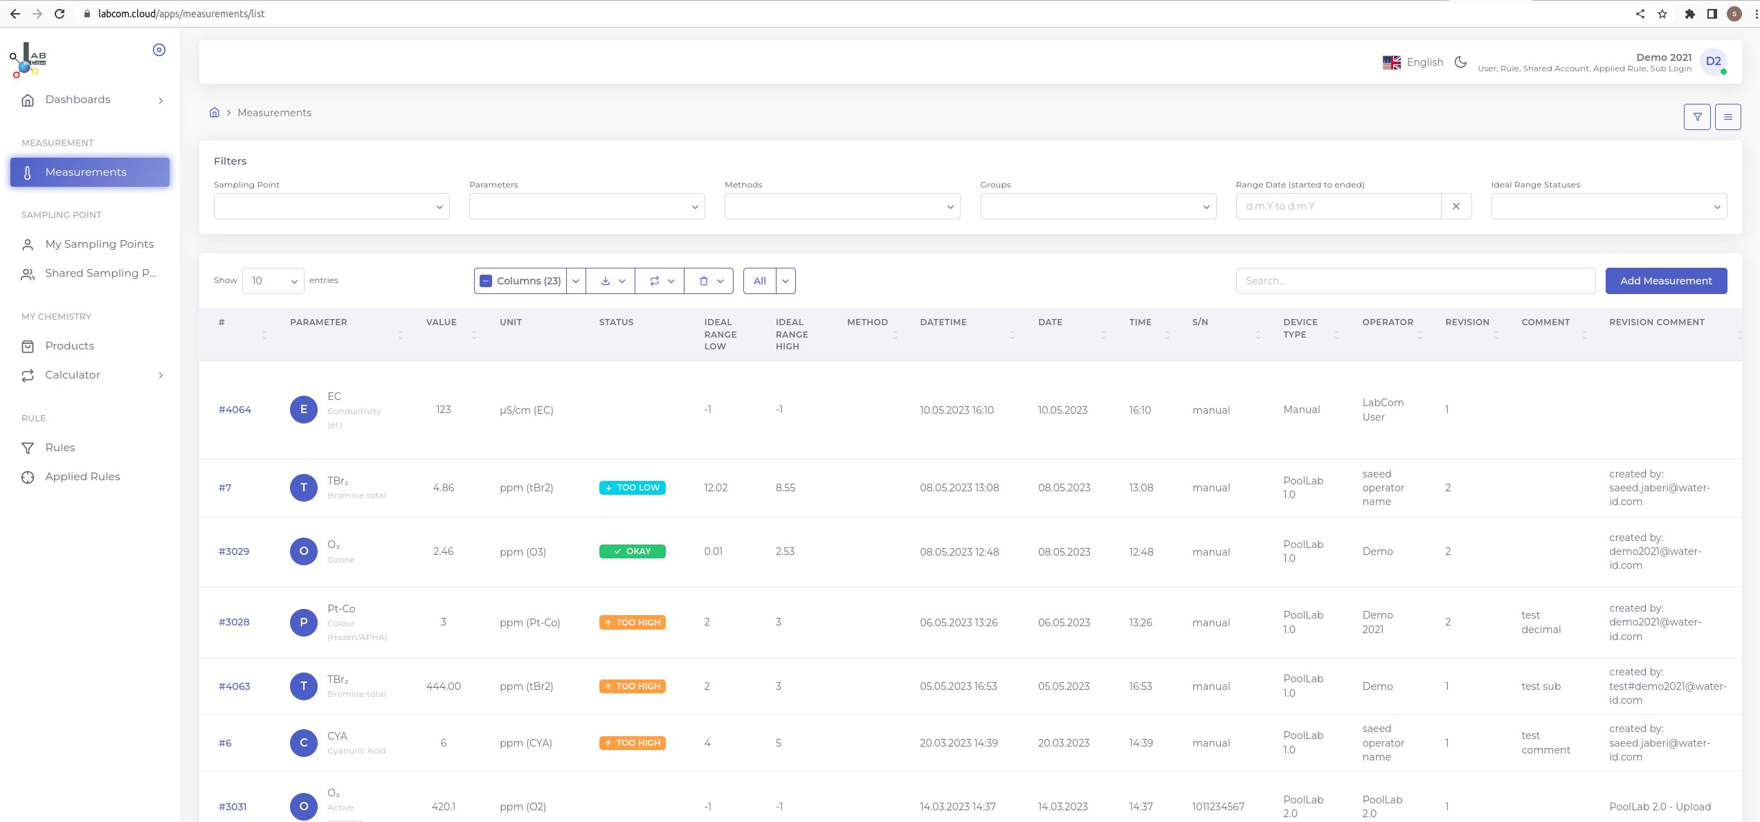Click the E avatar for EC measurement
The width and height of the screenshot is (1760, 822).
[304, 410]
